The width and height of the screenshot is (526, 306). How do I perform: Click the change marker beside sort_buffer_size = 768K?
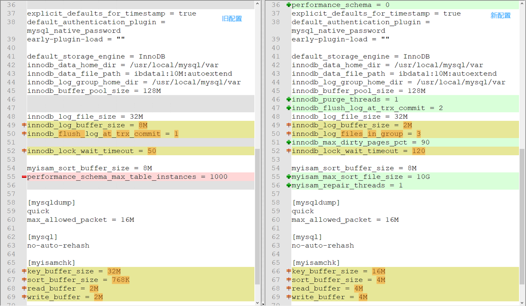24,280
